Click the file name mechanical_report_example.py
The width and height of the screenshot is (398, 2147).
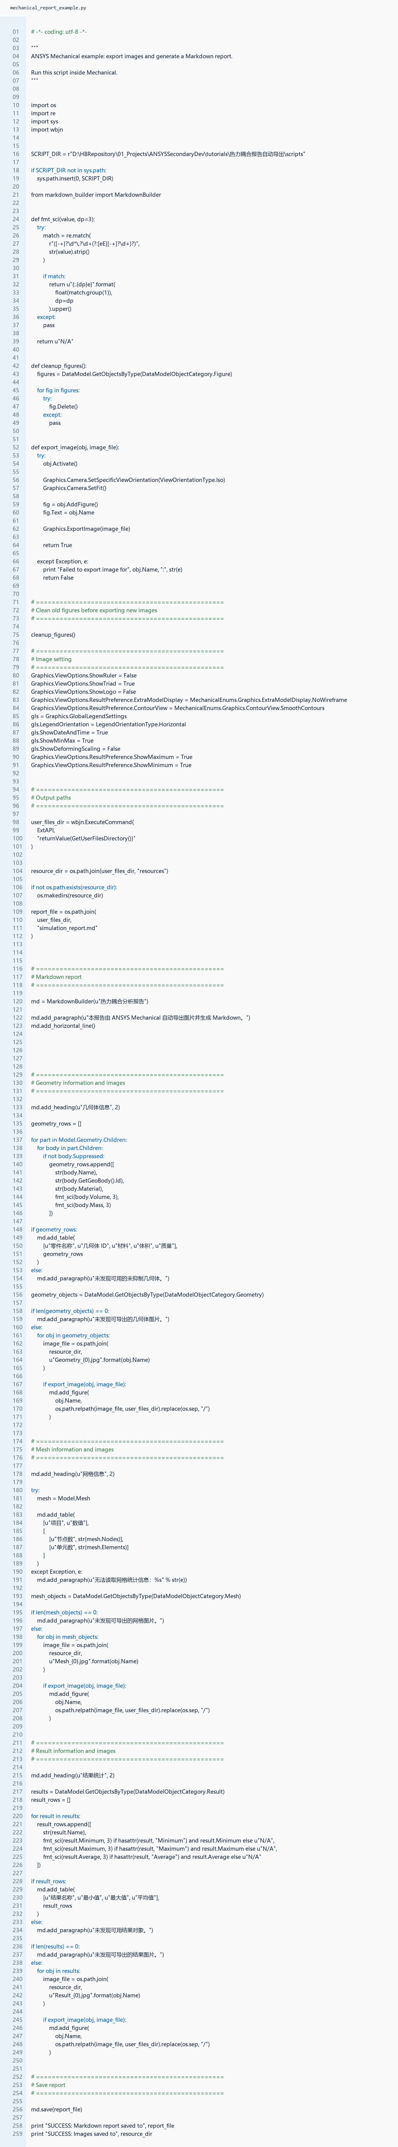point(48,8)
